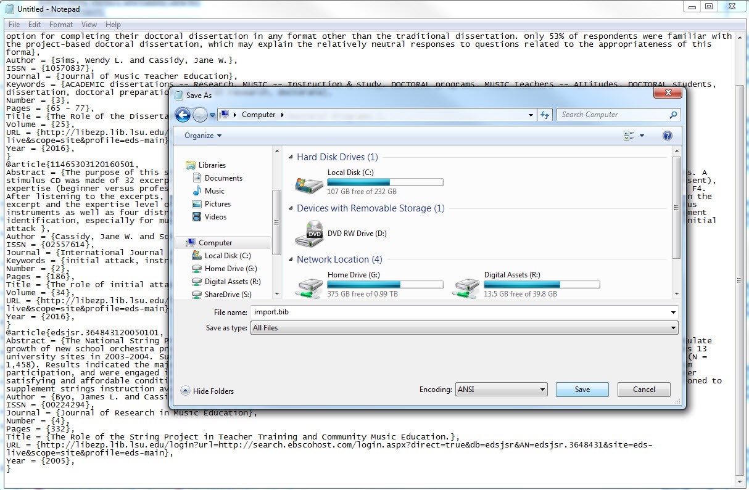The height and width of the screenshot is (490, 749).
Task: Click Notepad window vertical scrollbar
Action: (740, 280)
